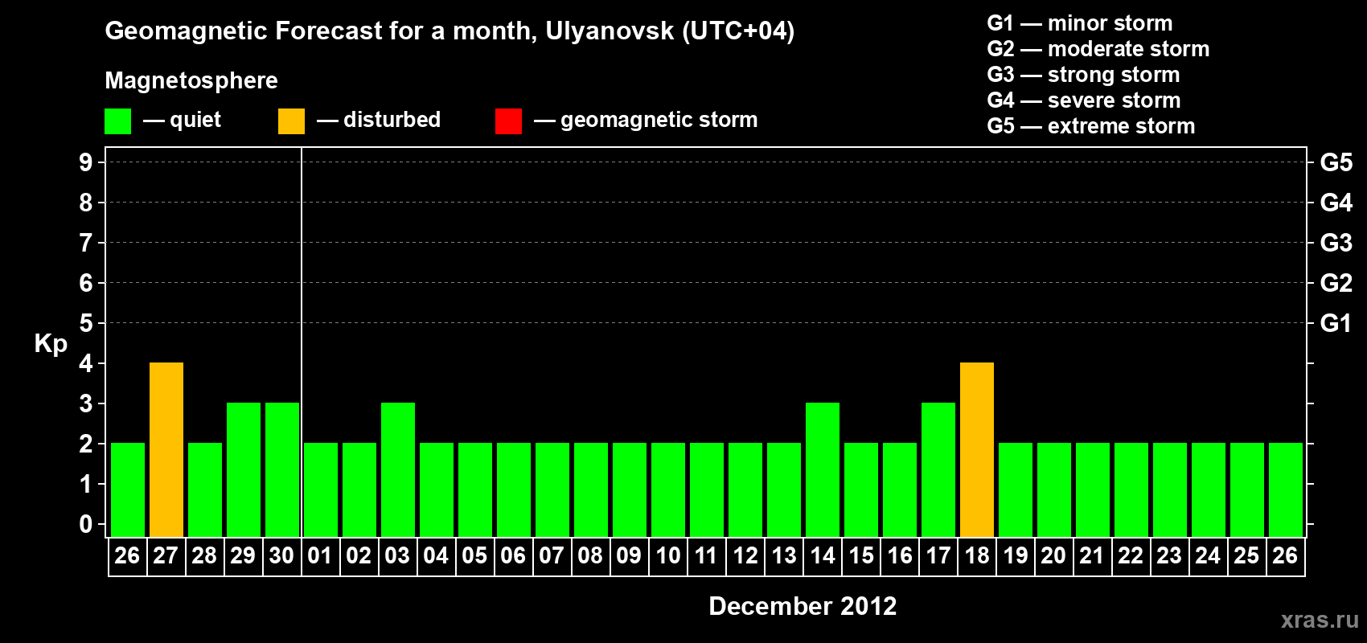Click the G5 label on right axis
This screenshot has width=1367, height=643.
1336,162
